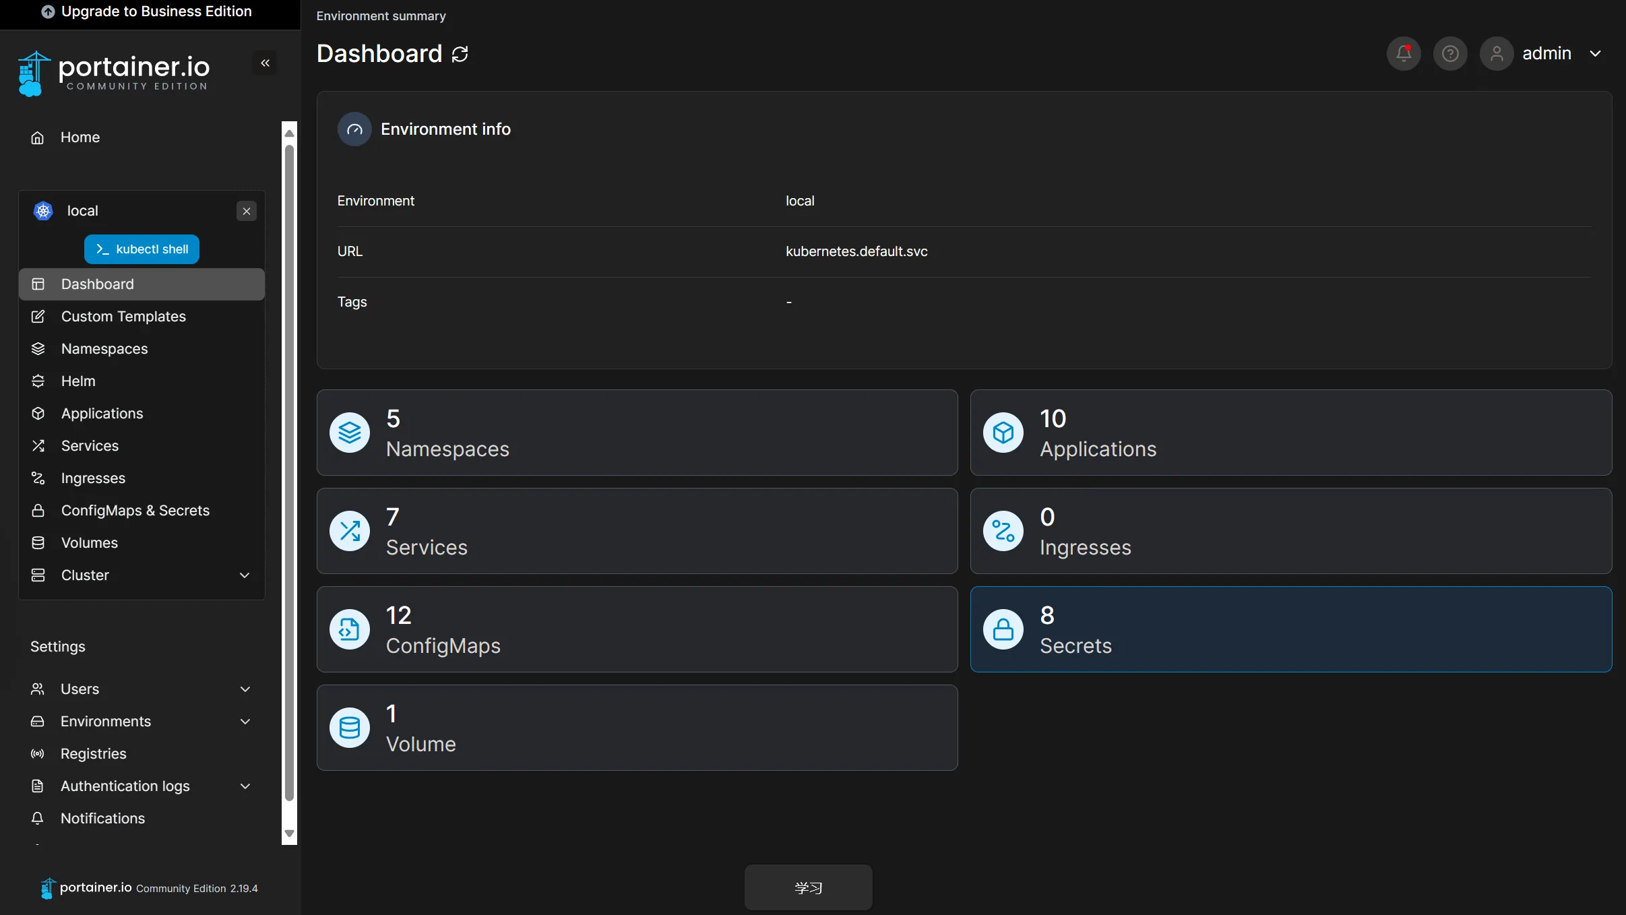Click the Applications tile cube icon
The image size is (1626, 915).
coord(1003,433)
